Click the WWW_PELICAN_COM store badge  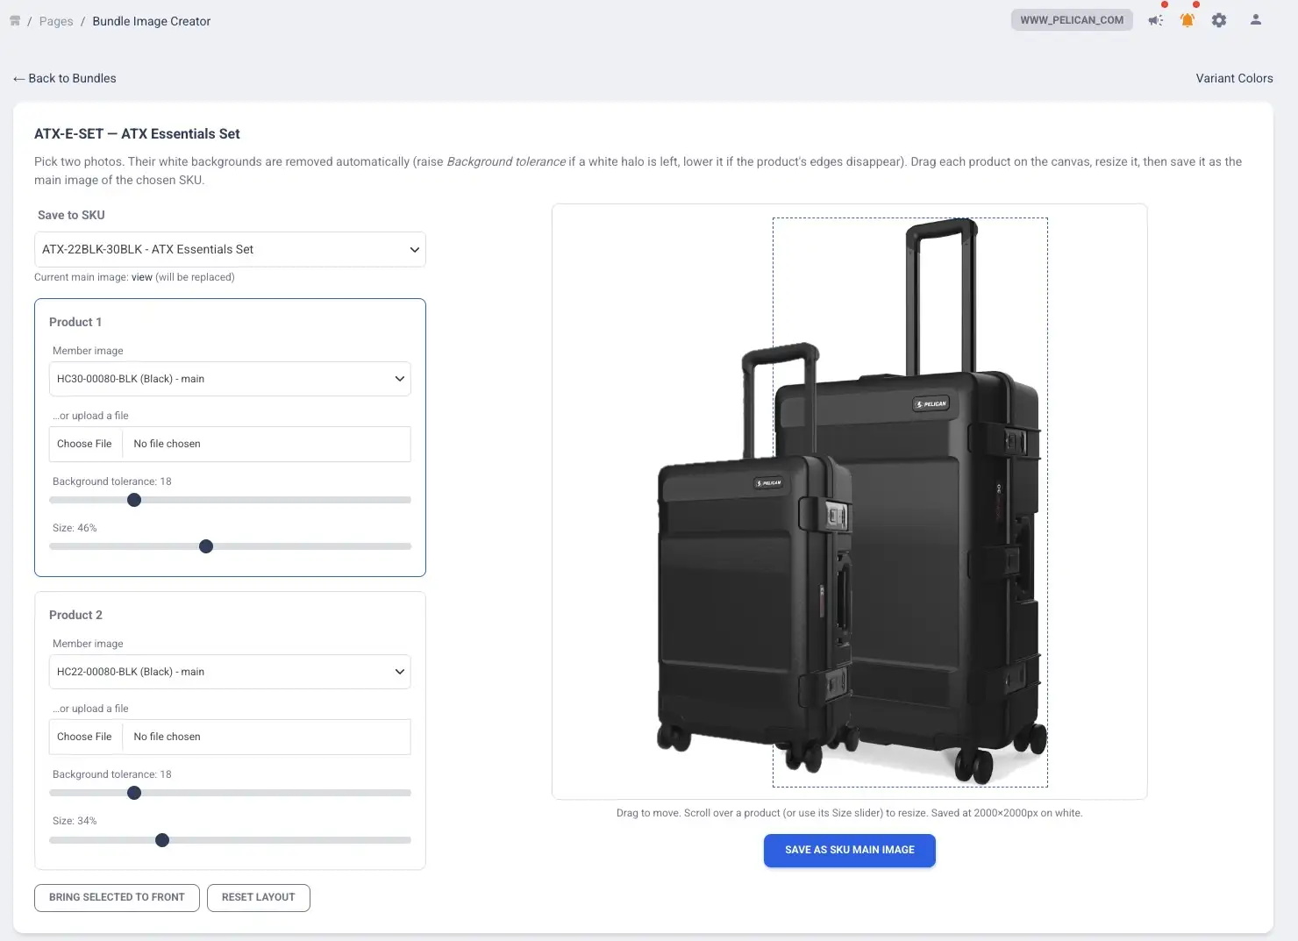click(1072, 20)
